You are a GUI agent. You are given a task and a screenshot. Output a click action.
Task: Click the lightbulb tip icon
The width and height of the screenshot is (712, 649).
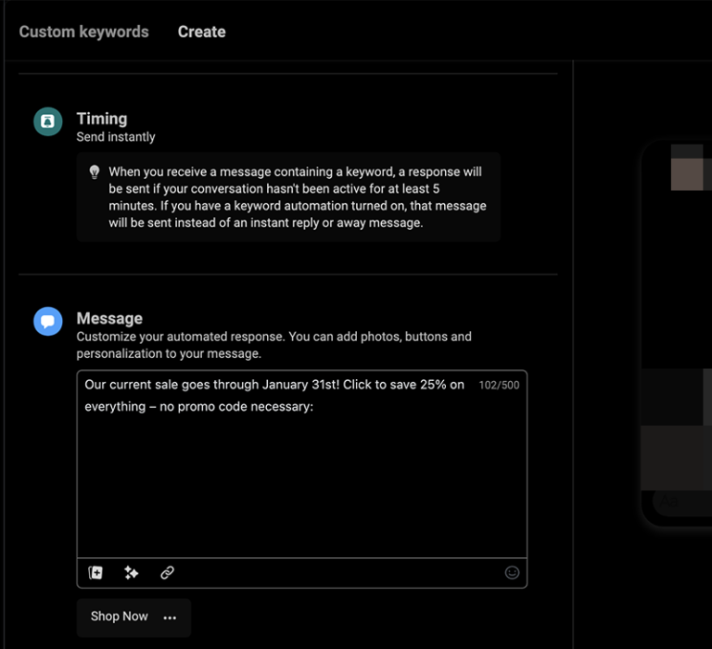94,172
